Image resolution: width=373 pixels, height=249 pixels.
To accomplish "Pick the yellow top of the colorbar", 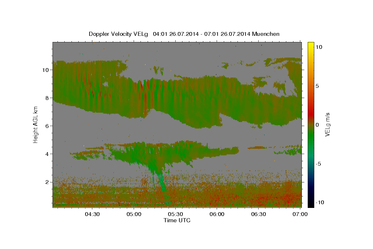I will (311, 44).
